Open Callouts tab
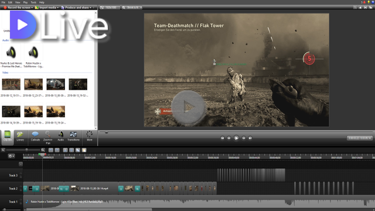This screenshot has width=375, height=211. 35,137
